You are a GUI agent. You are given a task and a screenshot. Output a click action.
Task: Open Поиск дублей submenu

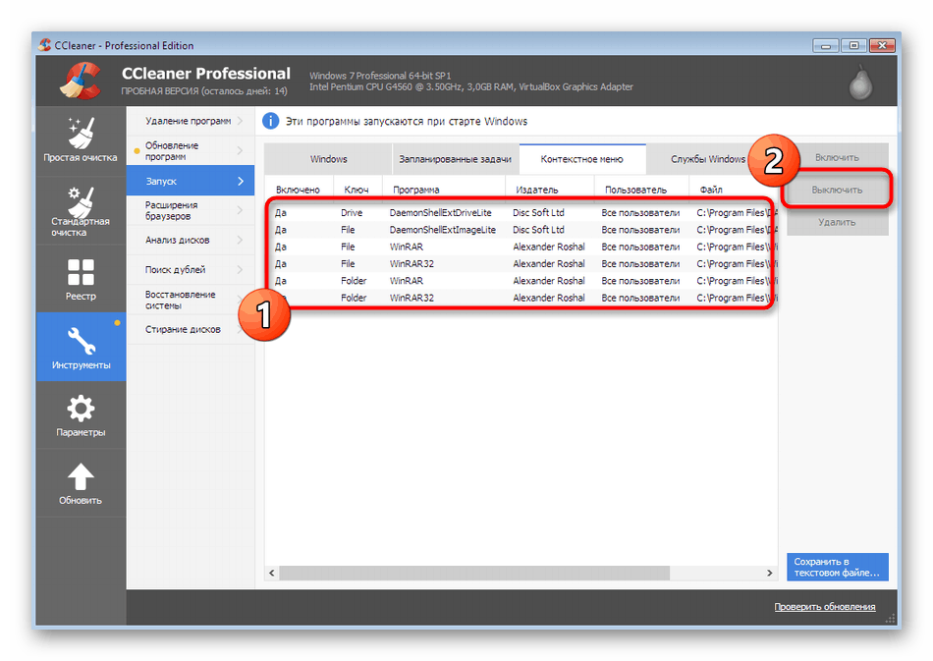pos(190,269)
